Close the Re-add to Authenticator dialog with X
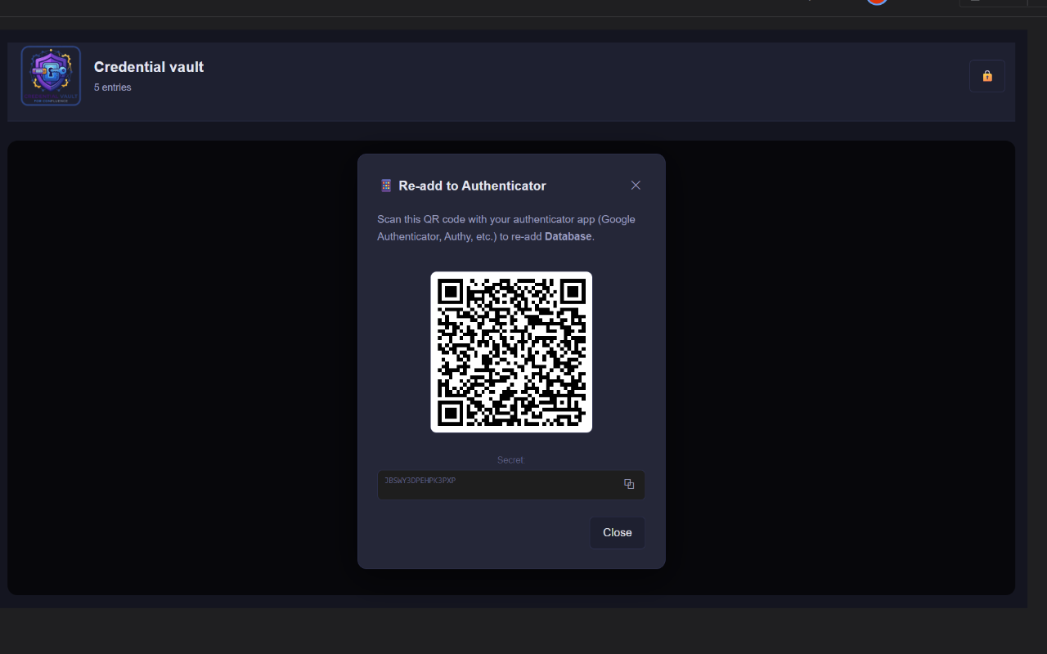 pyautogui.click(x=636, y=186)
